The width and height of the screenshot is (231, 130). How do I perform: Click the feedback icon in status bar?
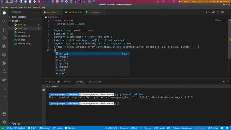pos(222,128)
